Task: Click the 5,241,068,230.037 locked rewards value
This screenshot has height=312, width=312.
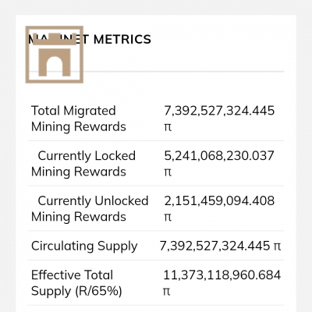Action: tap(219, 155)
